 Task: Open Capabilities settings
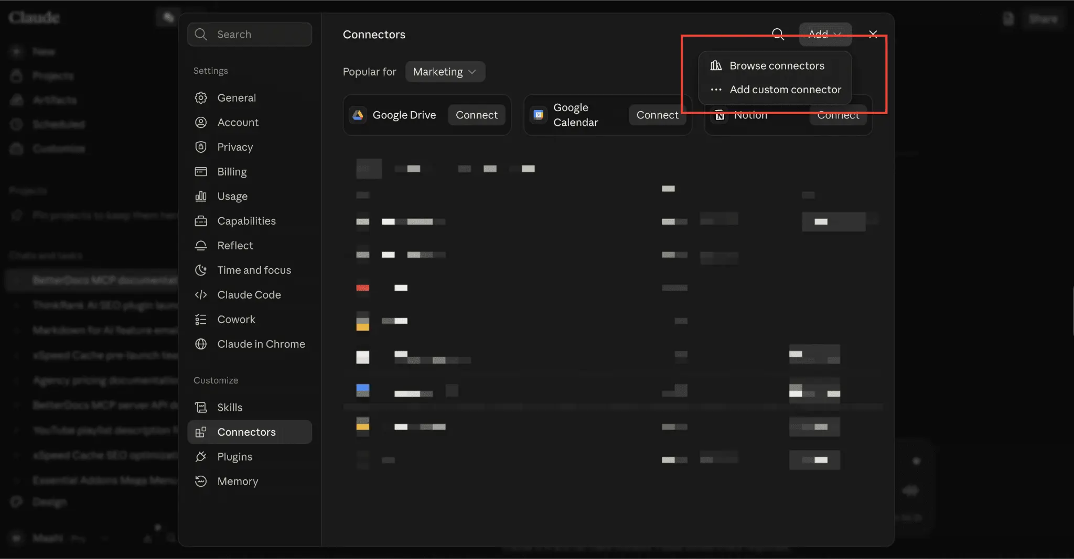coord(250,221)
